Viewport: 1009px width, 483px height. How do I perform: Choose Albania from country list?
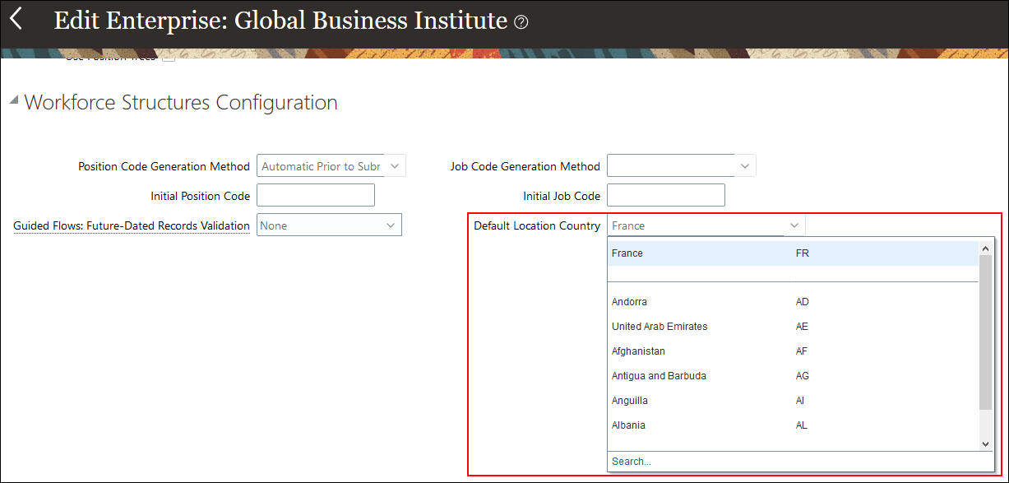click(628, 425)
